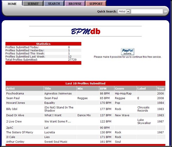
Task: Open the SEARCH tab
Action: 54,4
